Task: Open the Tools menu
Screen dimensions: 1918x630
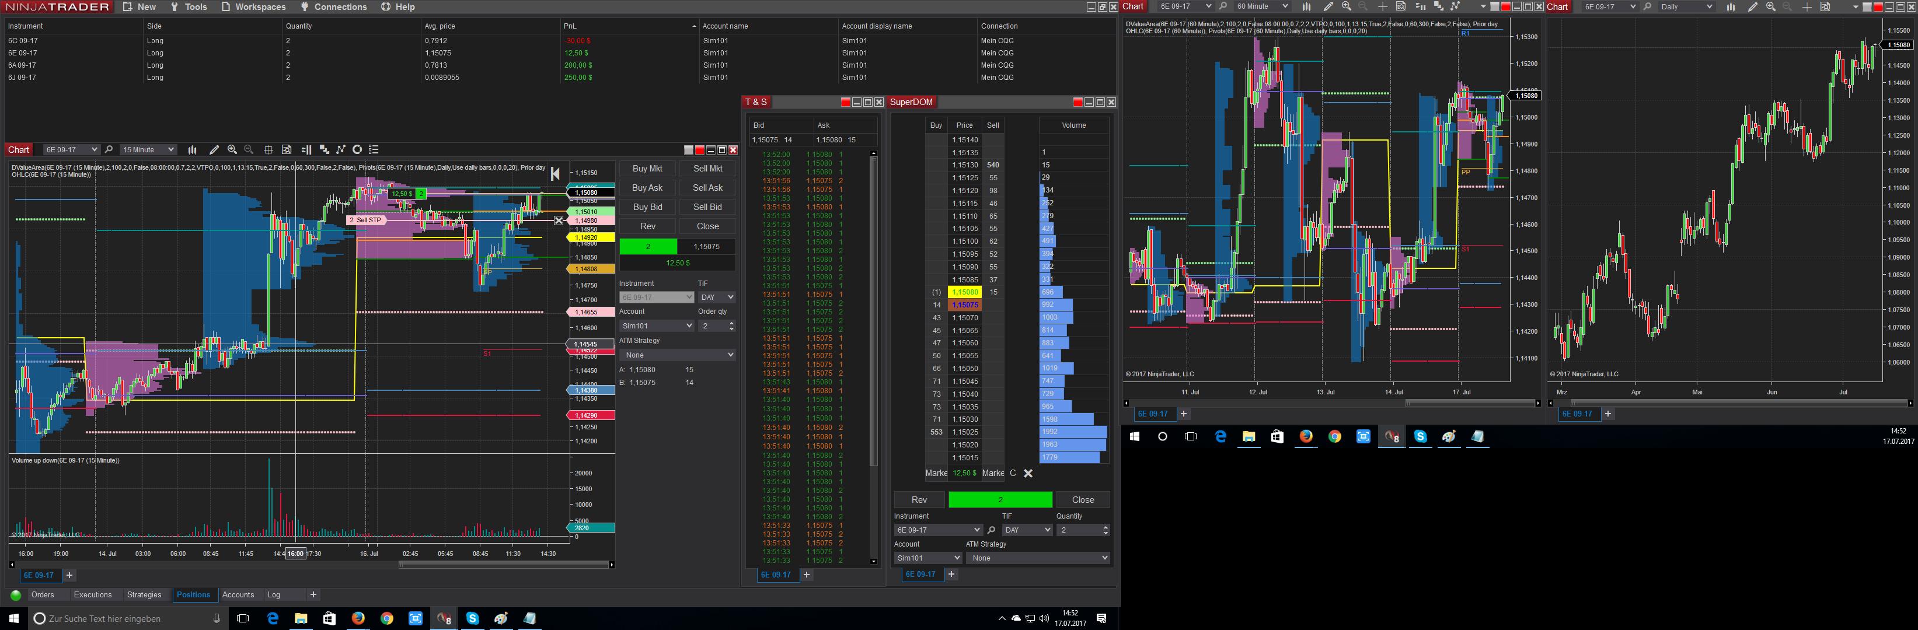Action: click(x=189, y=6)
